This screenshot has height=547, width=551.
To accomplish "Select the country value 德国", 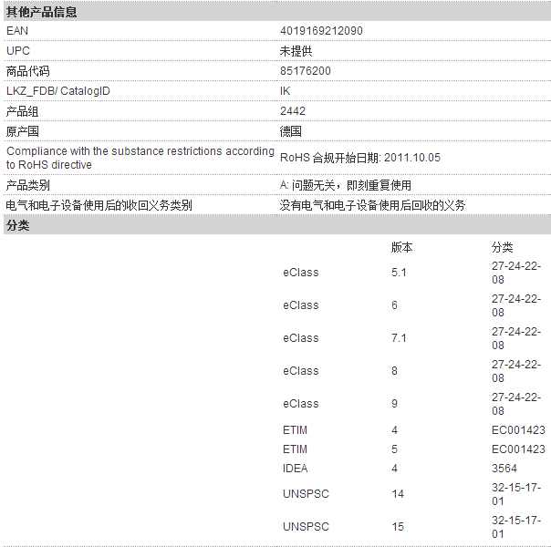I will [291, 131].
